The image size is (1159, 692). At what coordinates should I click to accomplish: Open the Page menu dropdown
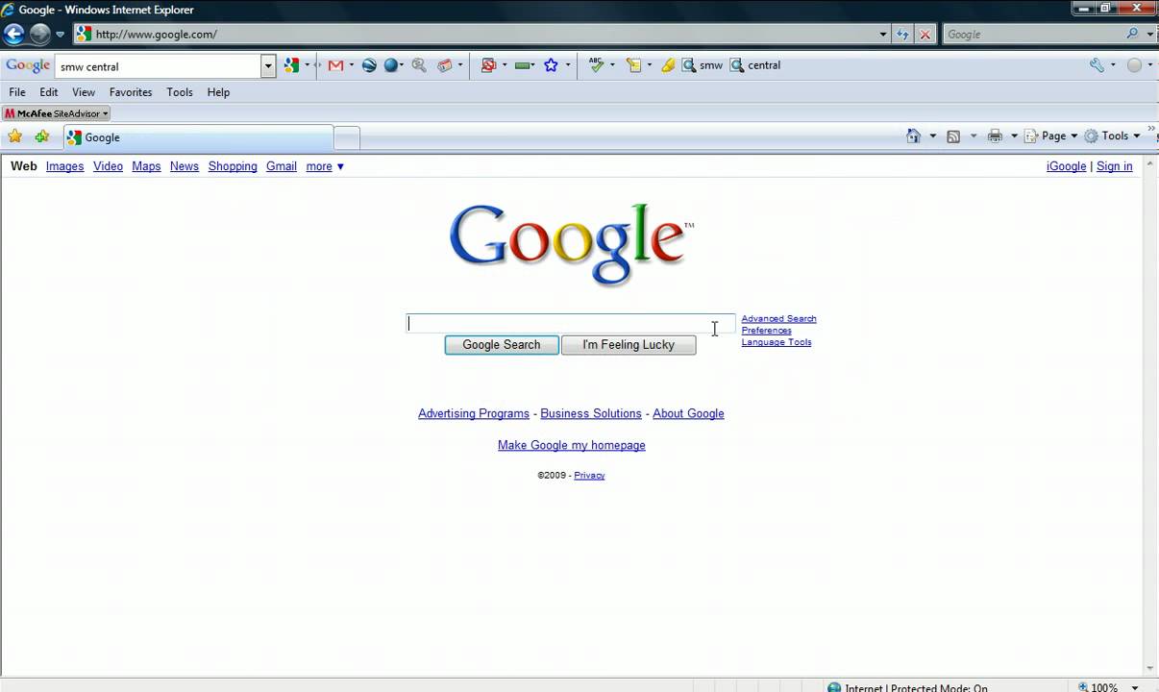[1051, 136]
